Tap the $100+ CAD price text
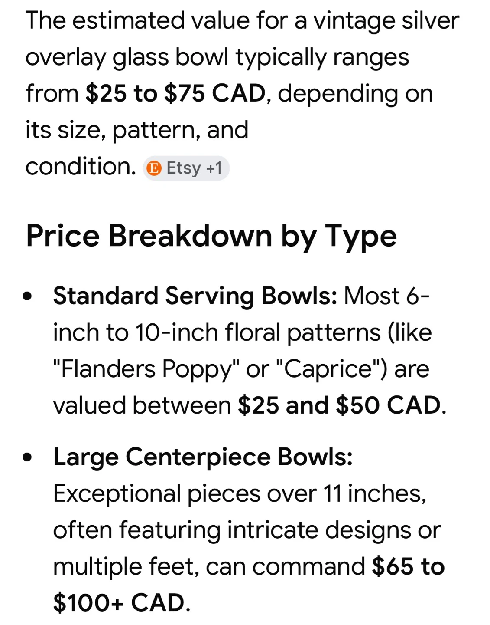Screen dimensions: 490x625 (119, 603)
